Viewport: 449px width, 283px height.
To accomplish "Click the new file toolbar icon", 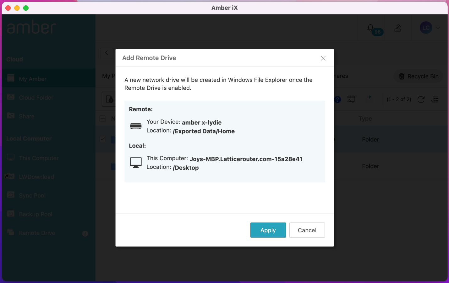I will click(109, 99).
